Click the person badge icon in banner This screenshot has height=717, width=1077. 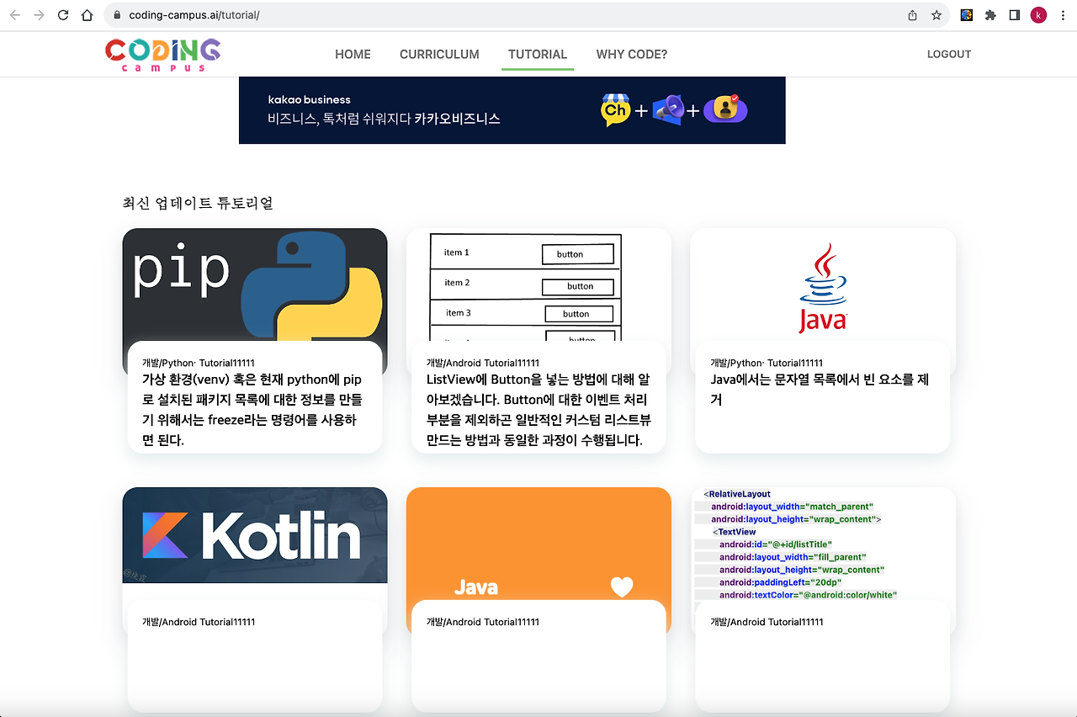pyautogui.click(x=725, y=109)
